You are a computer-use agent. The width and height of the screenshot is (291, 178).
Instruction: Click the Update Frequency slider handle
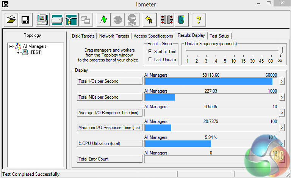[281, 50]
